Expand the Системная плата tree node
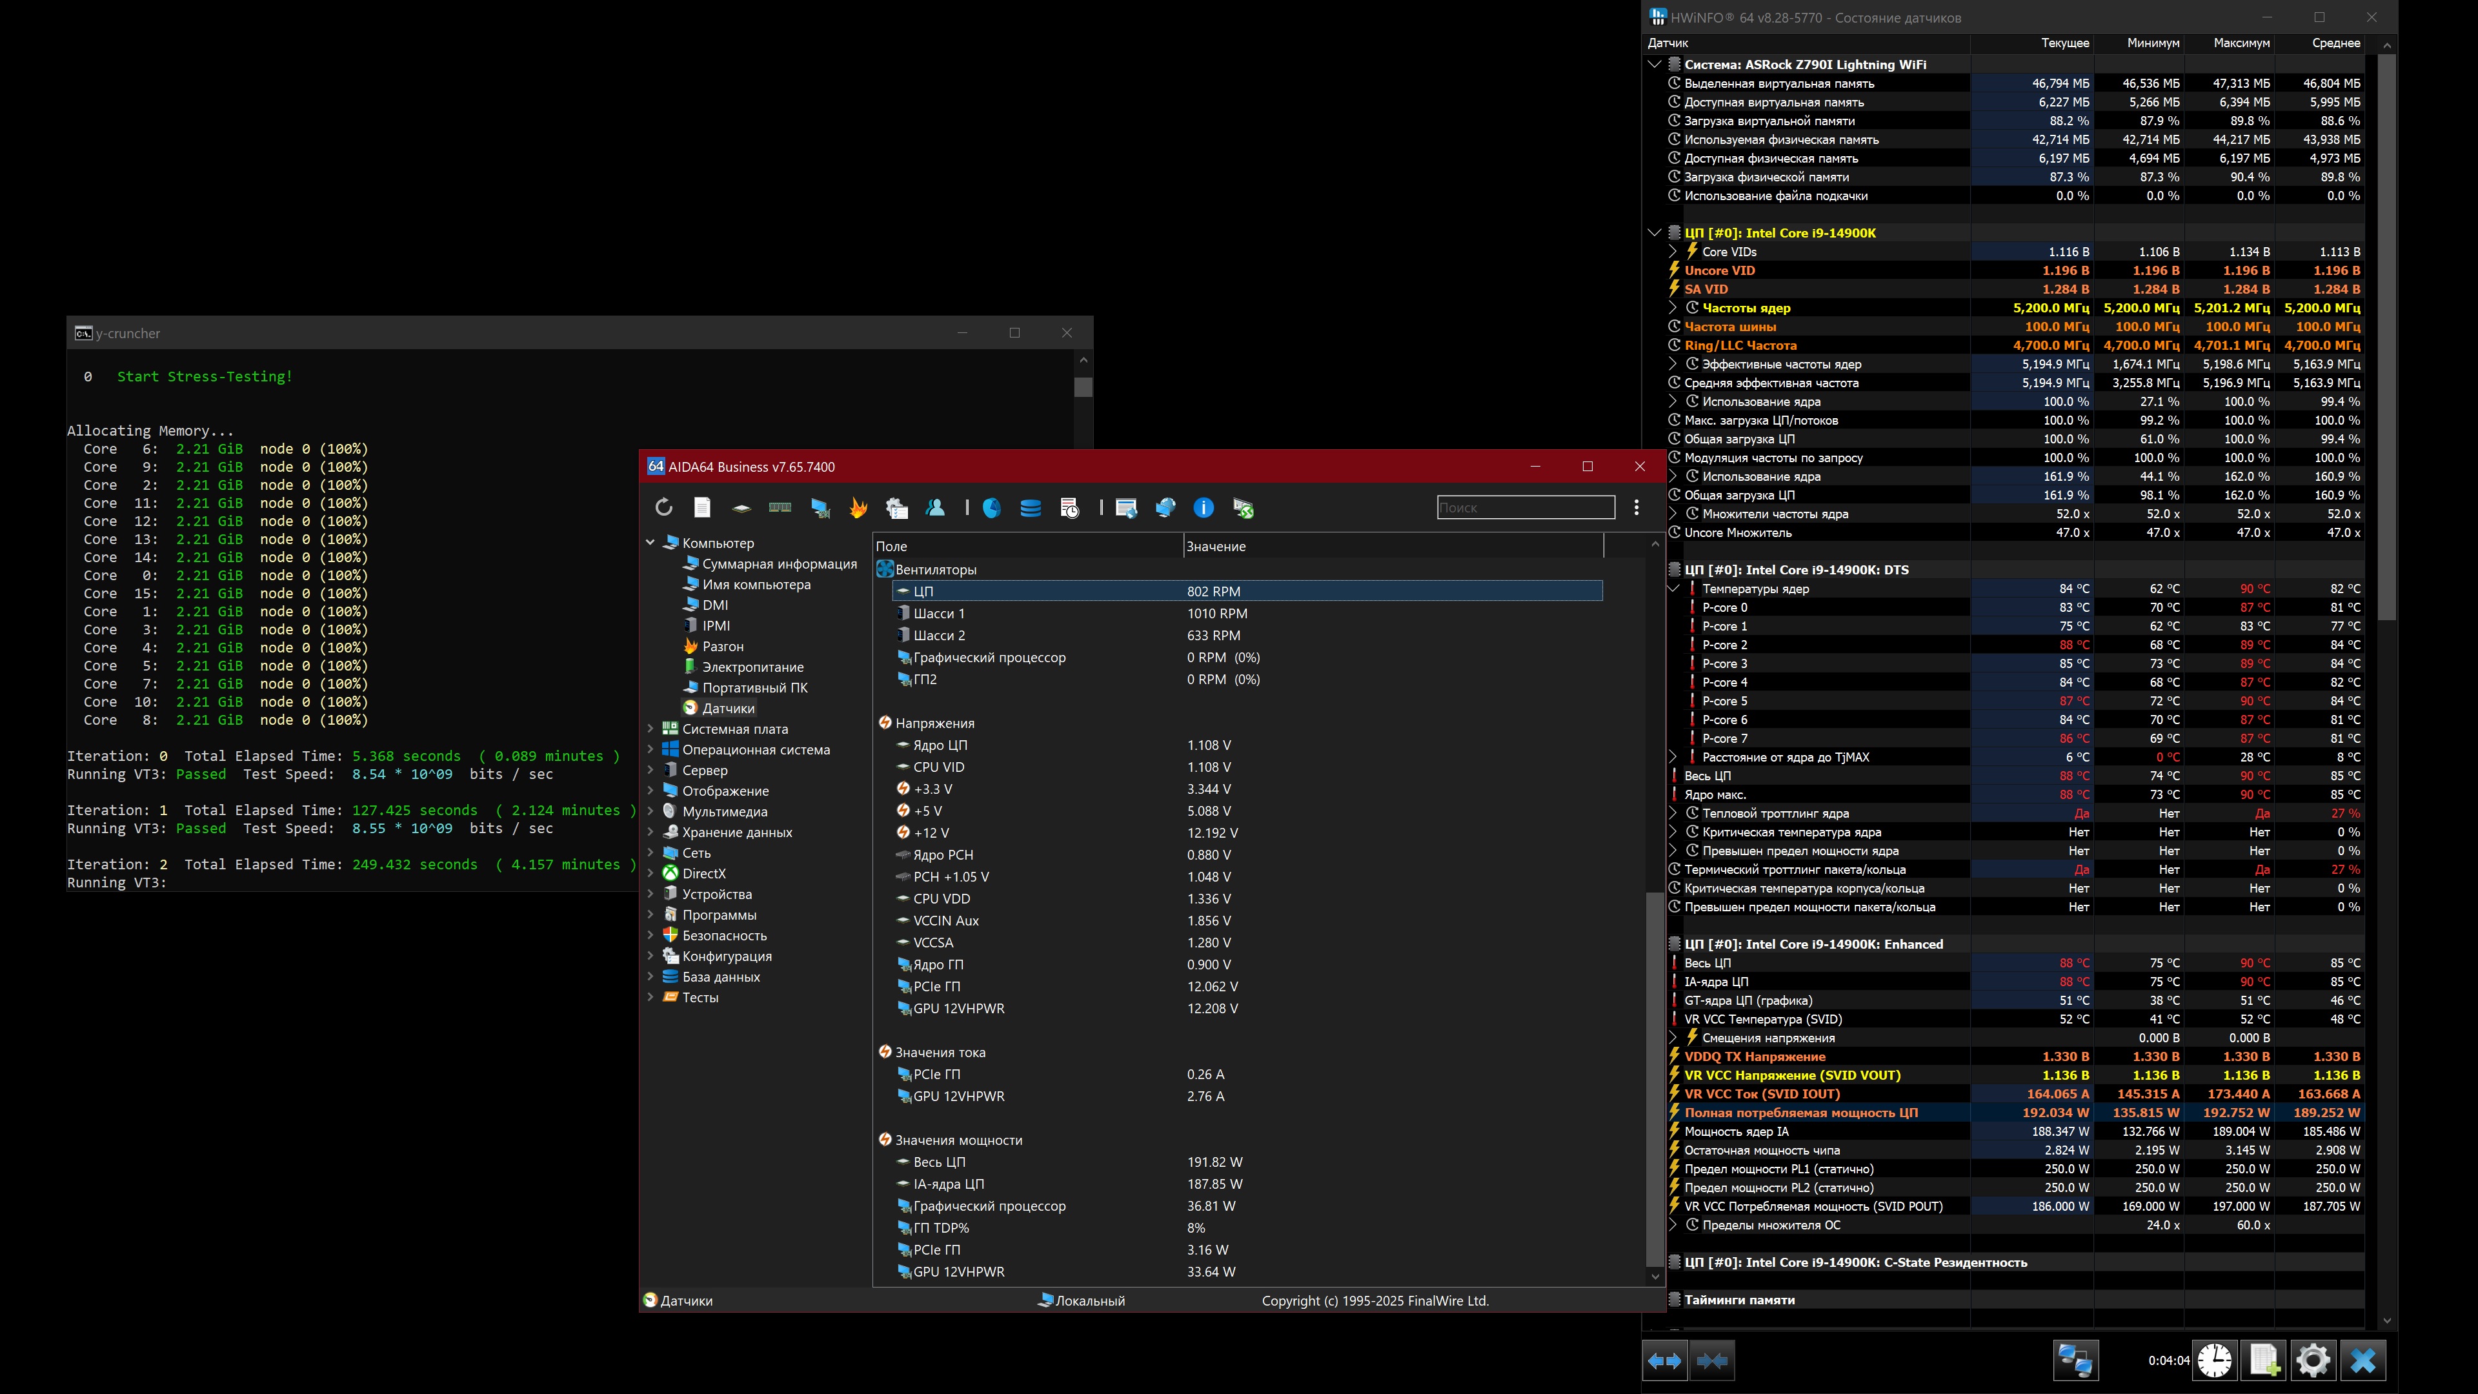The height and width of the screenshot is (1394, 2478). pyautogui.click(x=650, y=729)
